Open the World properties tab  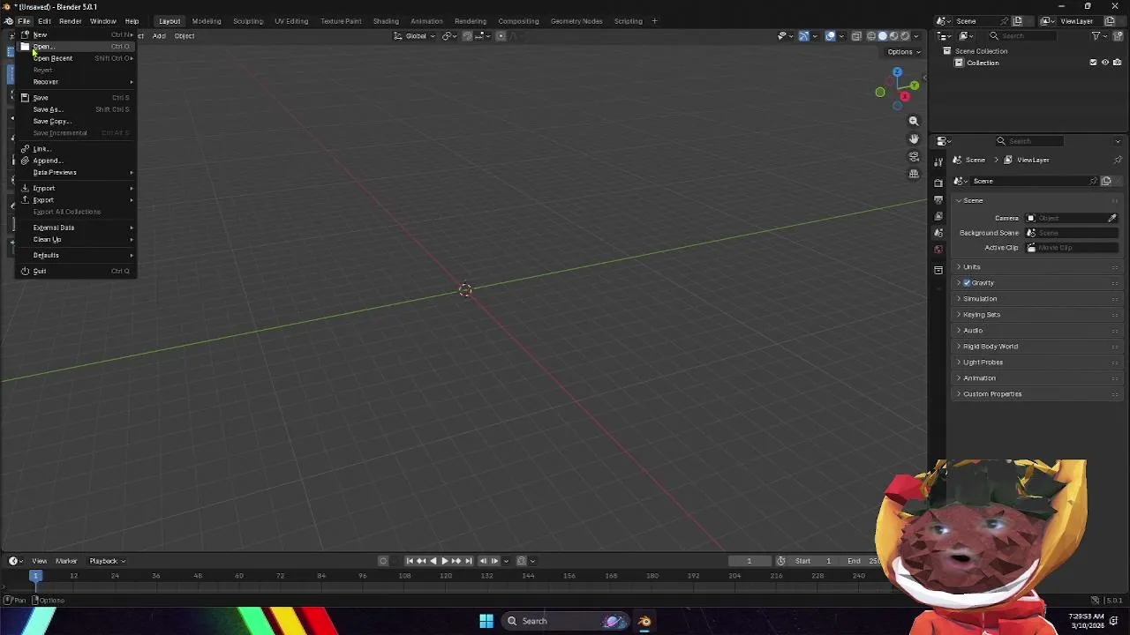click(x=938, y=250)
